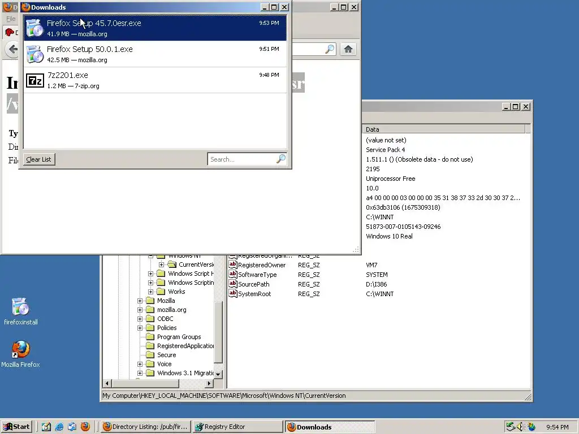
Task: Click the Downloads taskbar button
Action: [x=330, y=427]
